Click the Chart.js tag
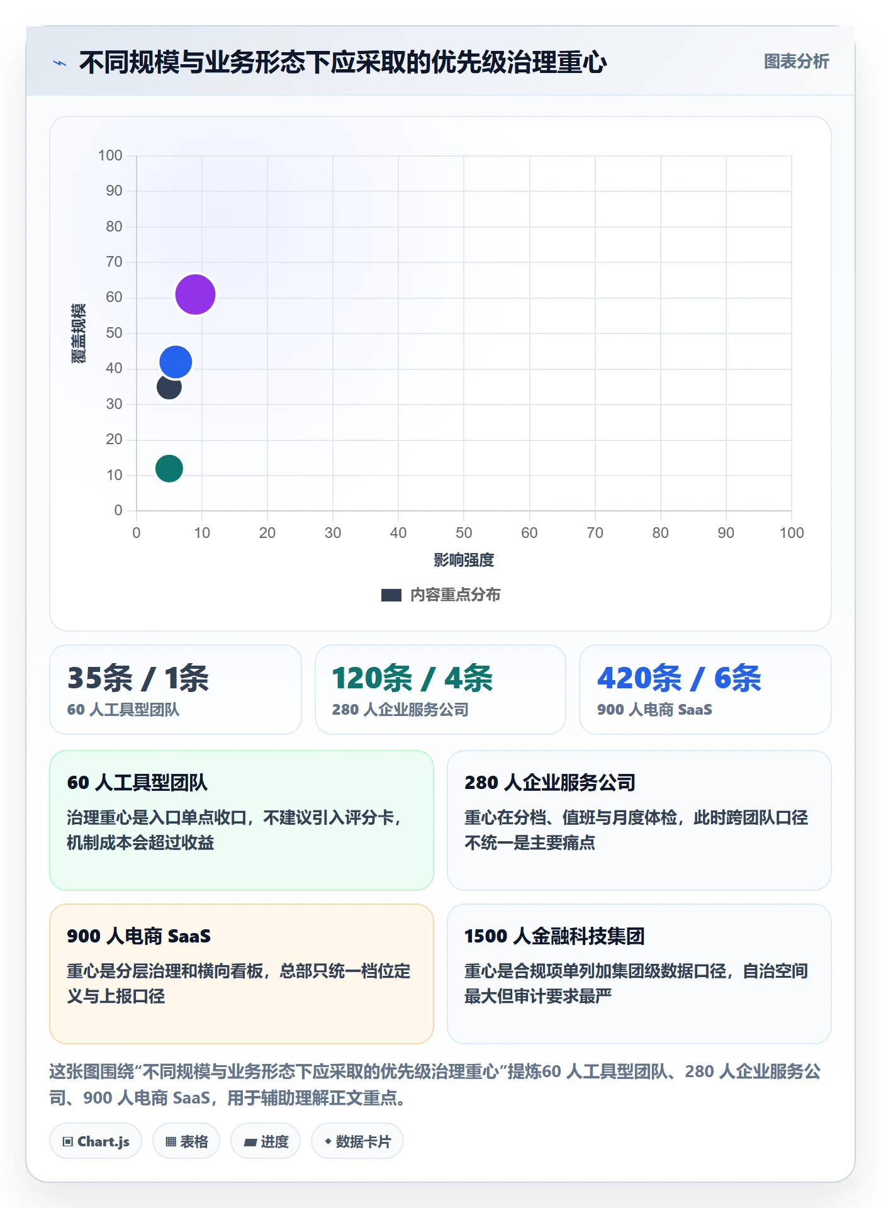 (x=96, y=1141)
